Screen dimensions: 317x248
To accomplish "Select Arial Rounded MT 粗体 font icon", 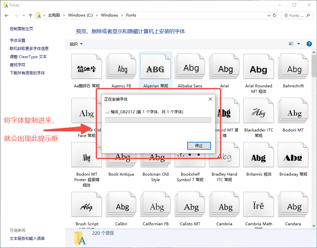I will pos(259,67).
